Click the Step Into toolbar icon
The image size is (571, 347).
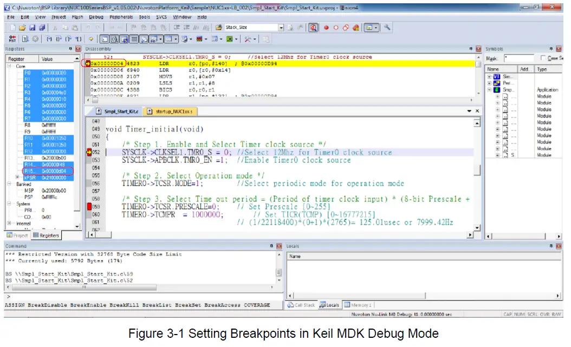(x=49, y=39)
